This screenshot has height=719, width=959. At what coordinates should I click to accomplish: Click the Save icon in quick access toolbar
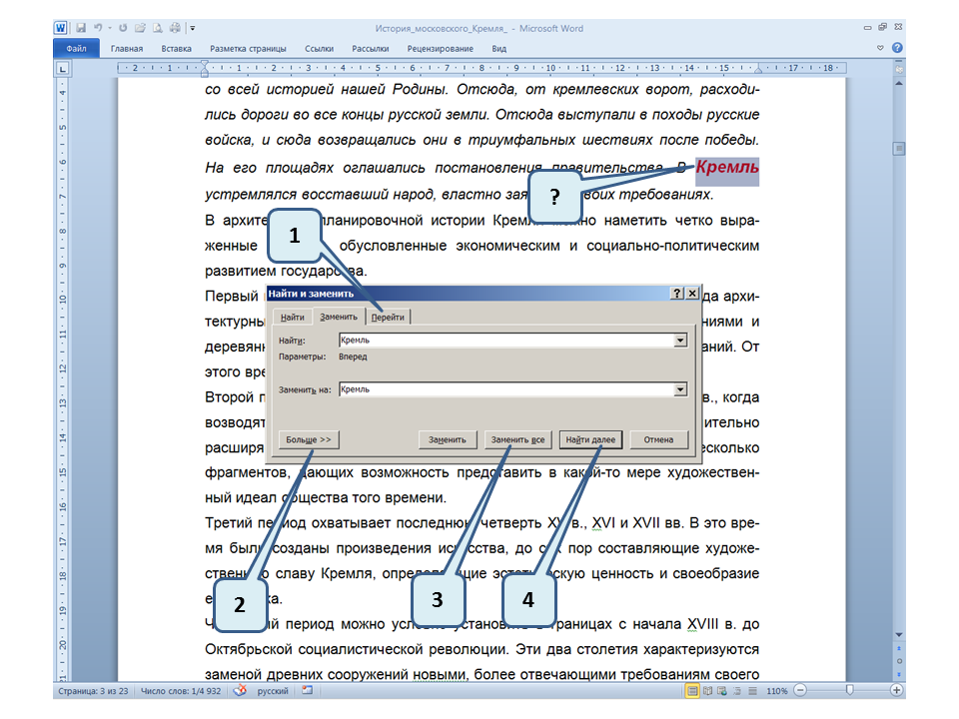79,29
